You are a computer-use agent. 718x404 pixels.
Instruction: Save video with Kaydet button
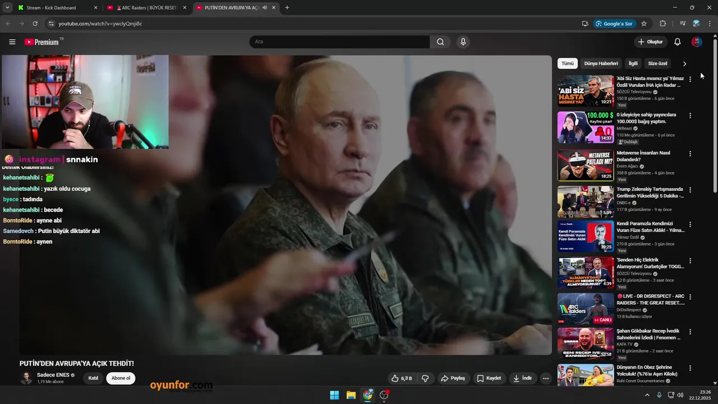pos(489,378)
